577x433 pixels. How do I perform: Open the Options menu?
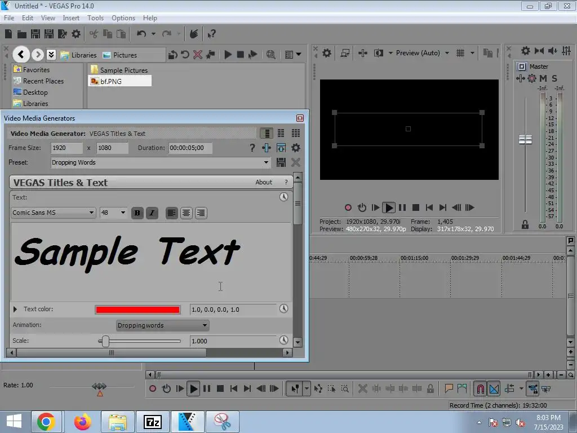tap(123, 18)
